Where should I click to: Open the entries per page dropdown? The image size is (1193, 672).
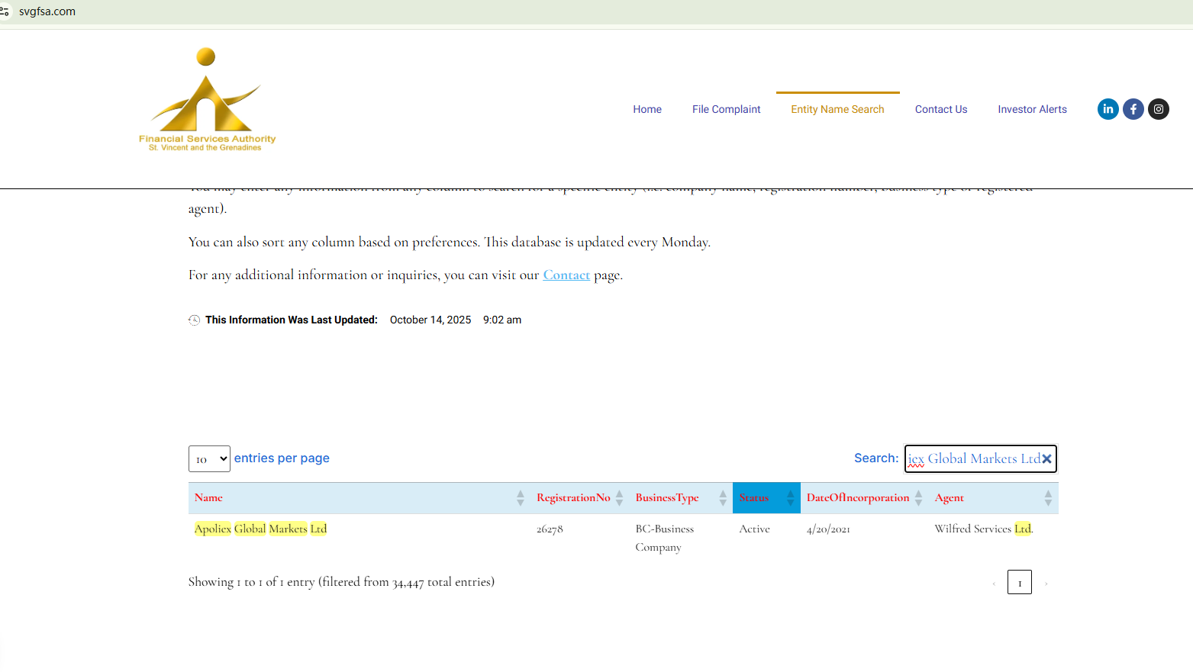(x=209, y=458)
